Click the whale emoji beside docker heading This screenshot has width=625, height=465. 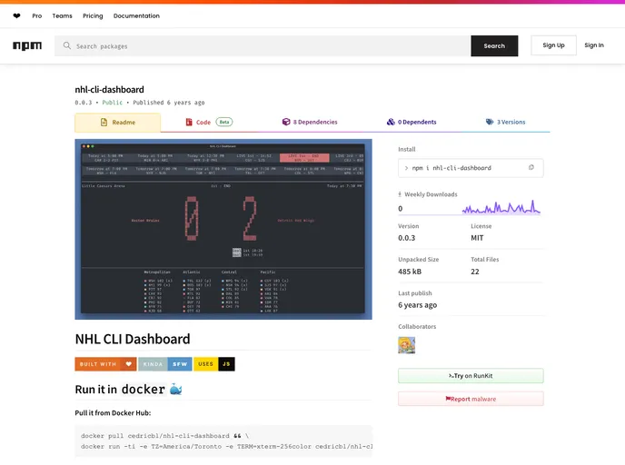pos(176,389)
